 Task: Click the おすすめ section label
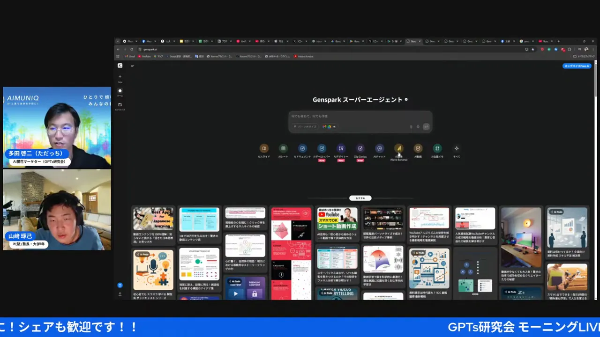360,198
